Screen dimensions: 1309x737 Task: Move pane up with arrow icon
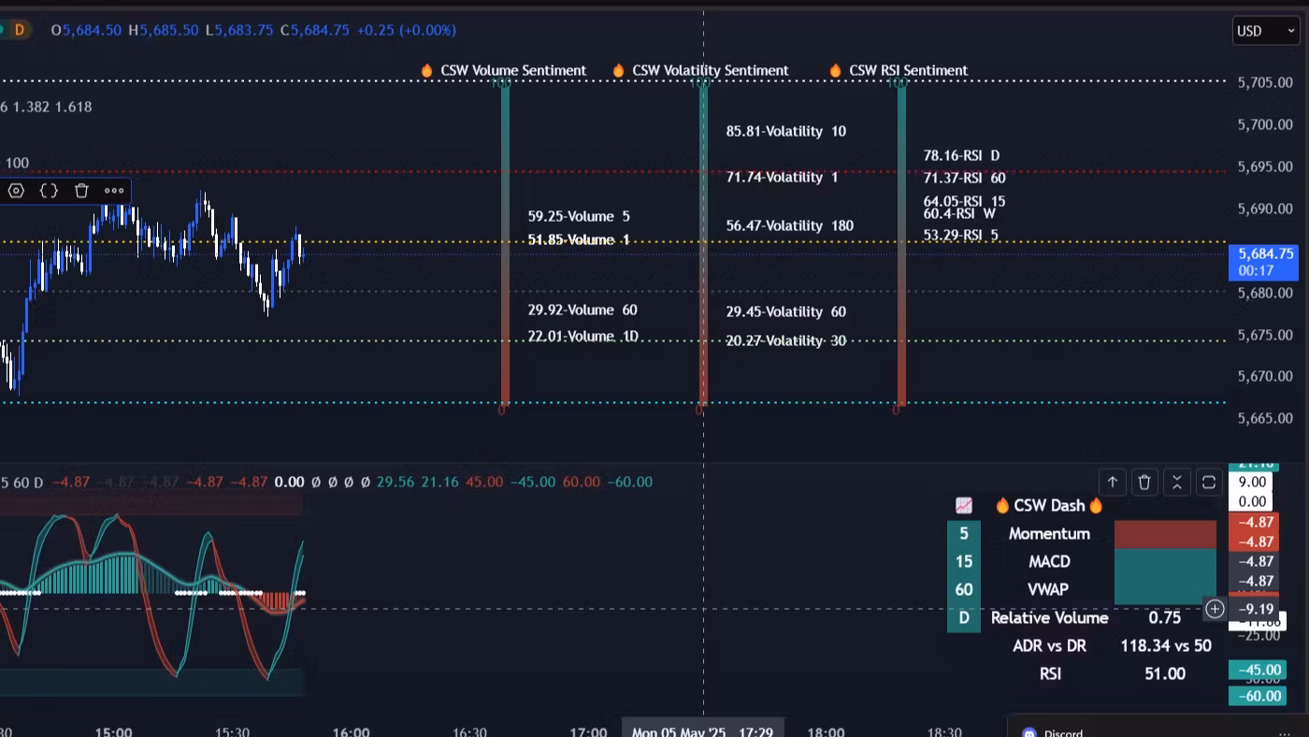pyautogui.click(x=1113, y=483)
